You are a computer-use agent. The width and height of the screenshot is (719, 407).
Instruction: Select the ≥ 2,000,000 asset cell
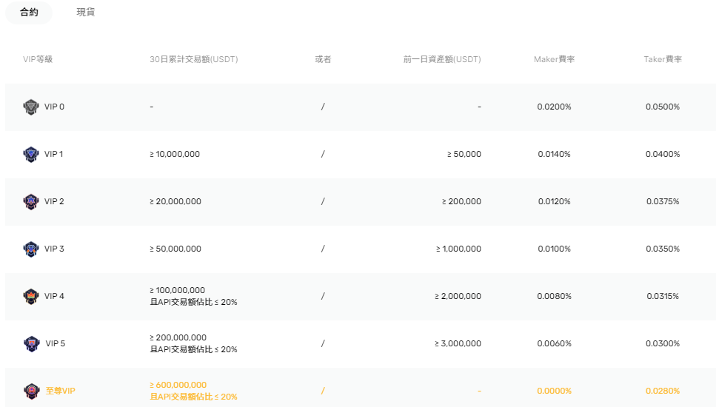click(458, 296)
